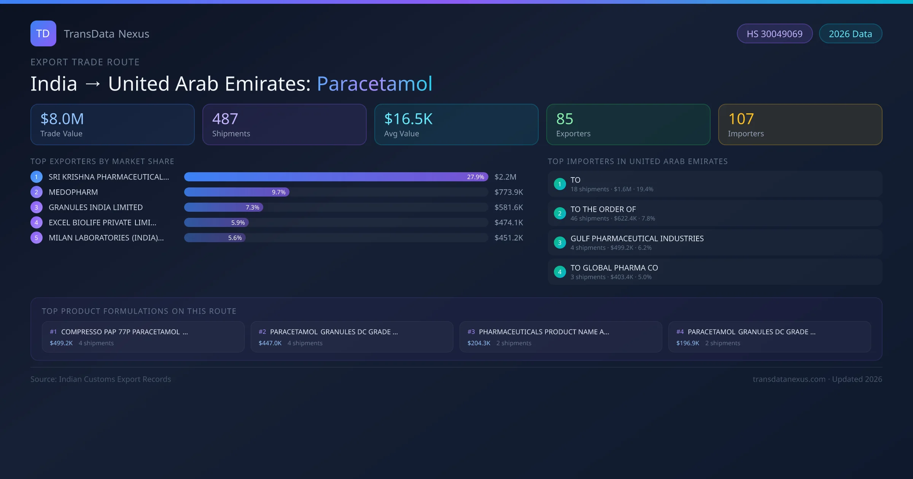Click rank 5 badge beside Milan Laboratories
This screenshot has width=913, height=479.
[36, 238]
